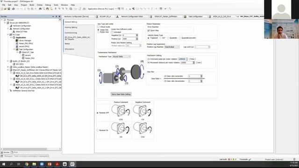299x168 pixels.
Task: Open File Explorer from the taskbar
Action: tap(34, 164)
